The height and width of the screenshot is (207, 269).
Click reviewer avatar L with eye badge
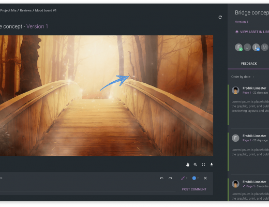tap(256, 47)
